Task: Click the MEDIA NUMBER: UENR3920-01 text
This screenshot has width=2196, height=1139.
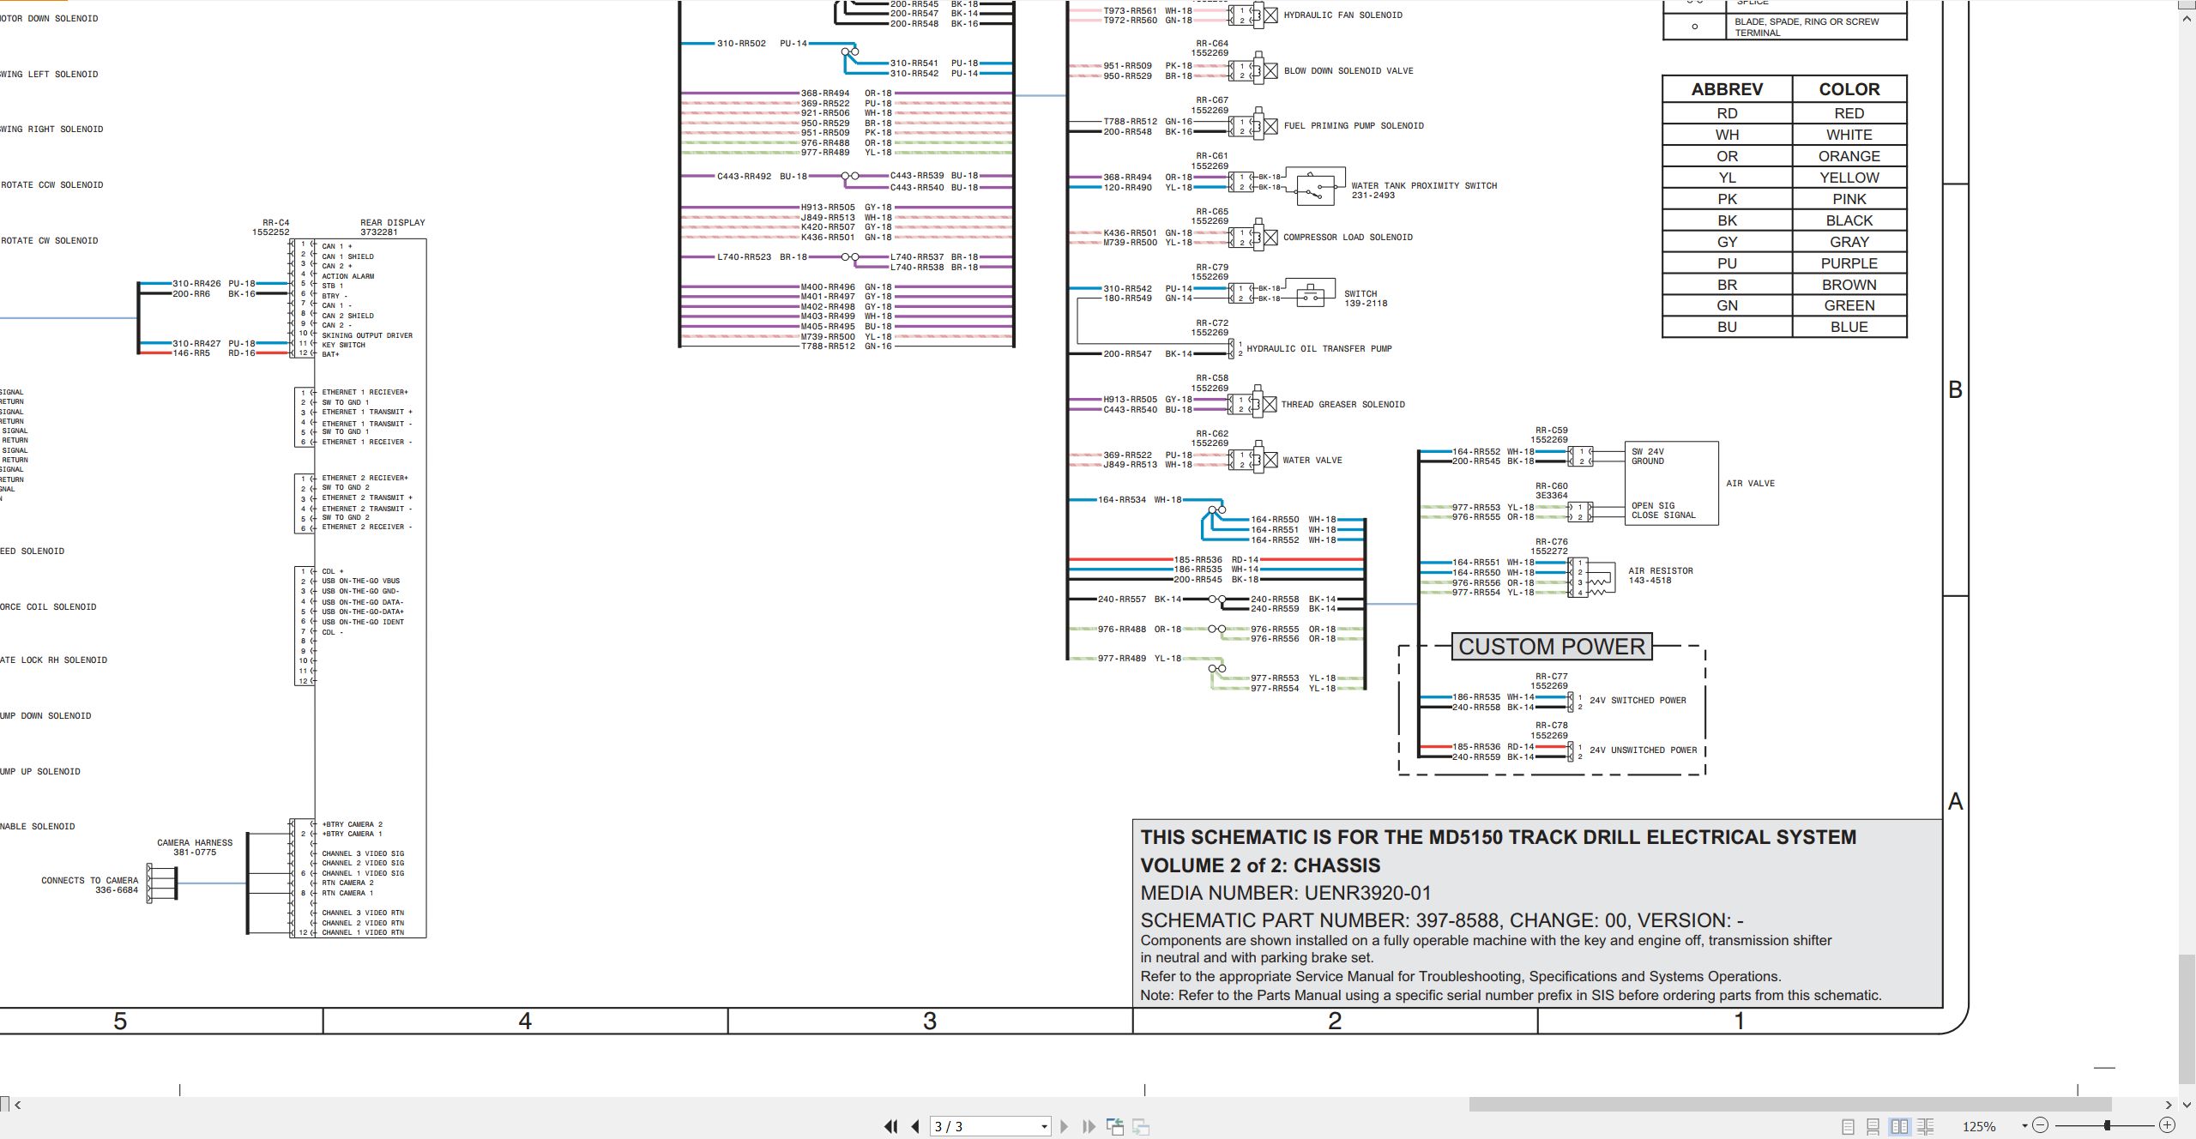Action: point(1286,893)
